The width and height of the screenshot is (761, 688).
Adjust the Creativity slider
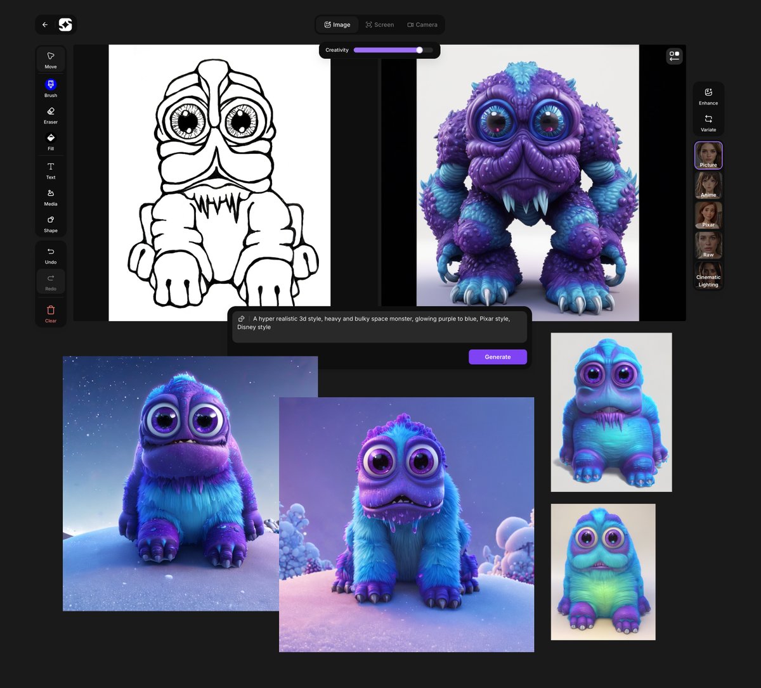[x=419, y=50]
